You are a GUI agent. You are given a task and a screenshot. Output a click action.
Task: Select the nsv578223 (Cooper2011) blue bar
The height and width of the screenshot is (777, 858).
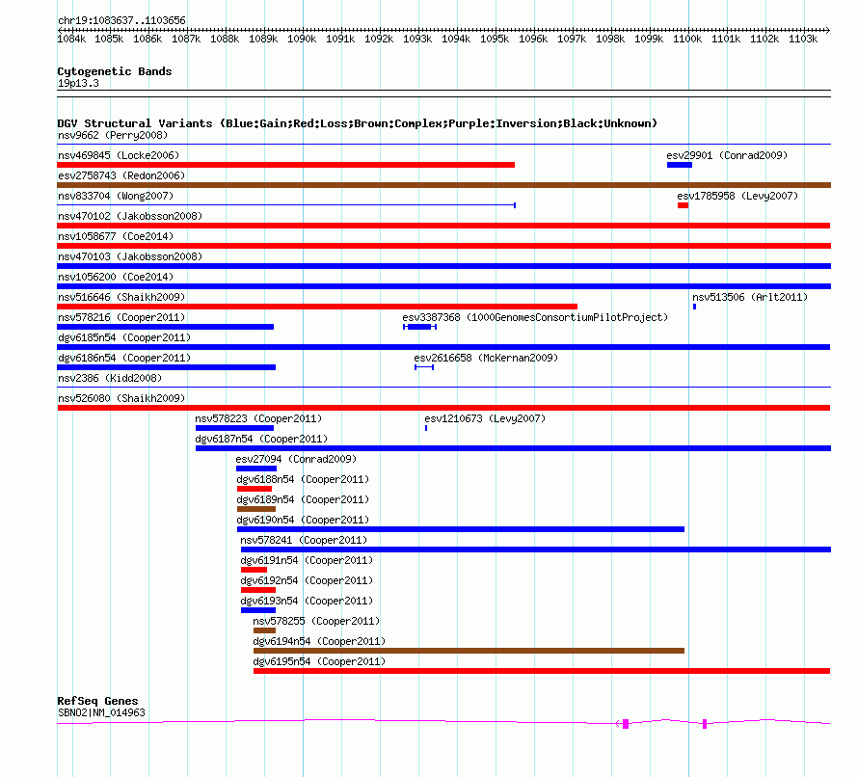pos(234,428)
